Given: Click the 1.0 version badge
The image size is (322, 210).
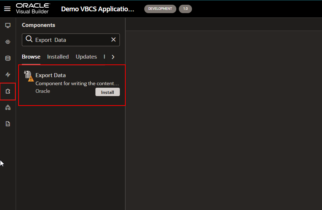Looking at the screenshot, I should coord(185,9).
